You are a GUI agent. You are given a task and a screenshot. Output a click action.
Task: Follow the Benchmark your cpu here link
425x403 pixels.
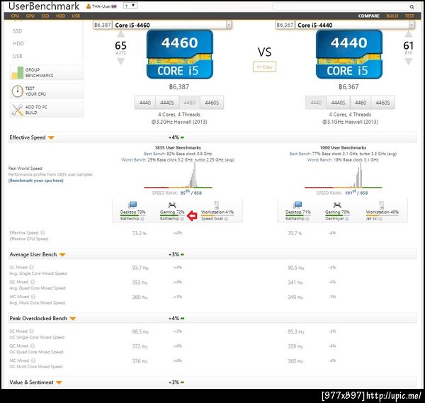[36, 181]
